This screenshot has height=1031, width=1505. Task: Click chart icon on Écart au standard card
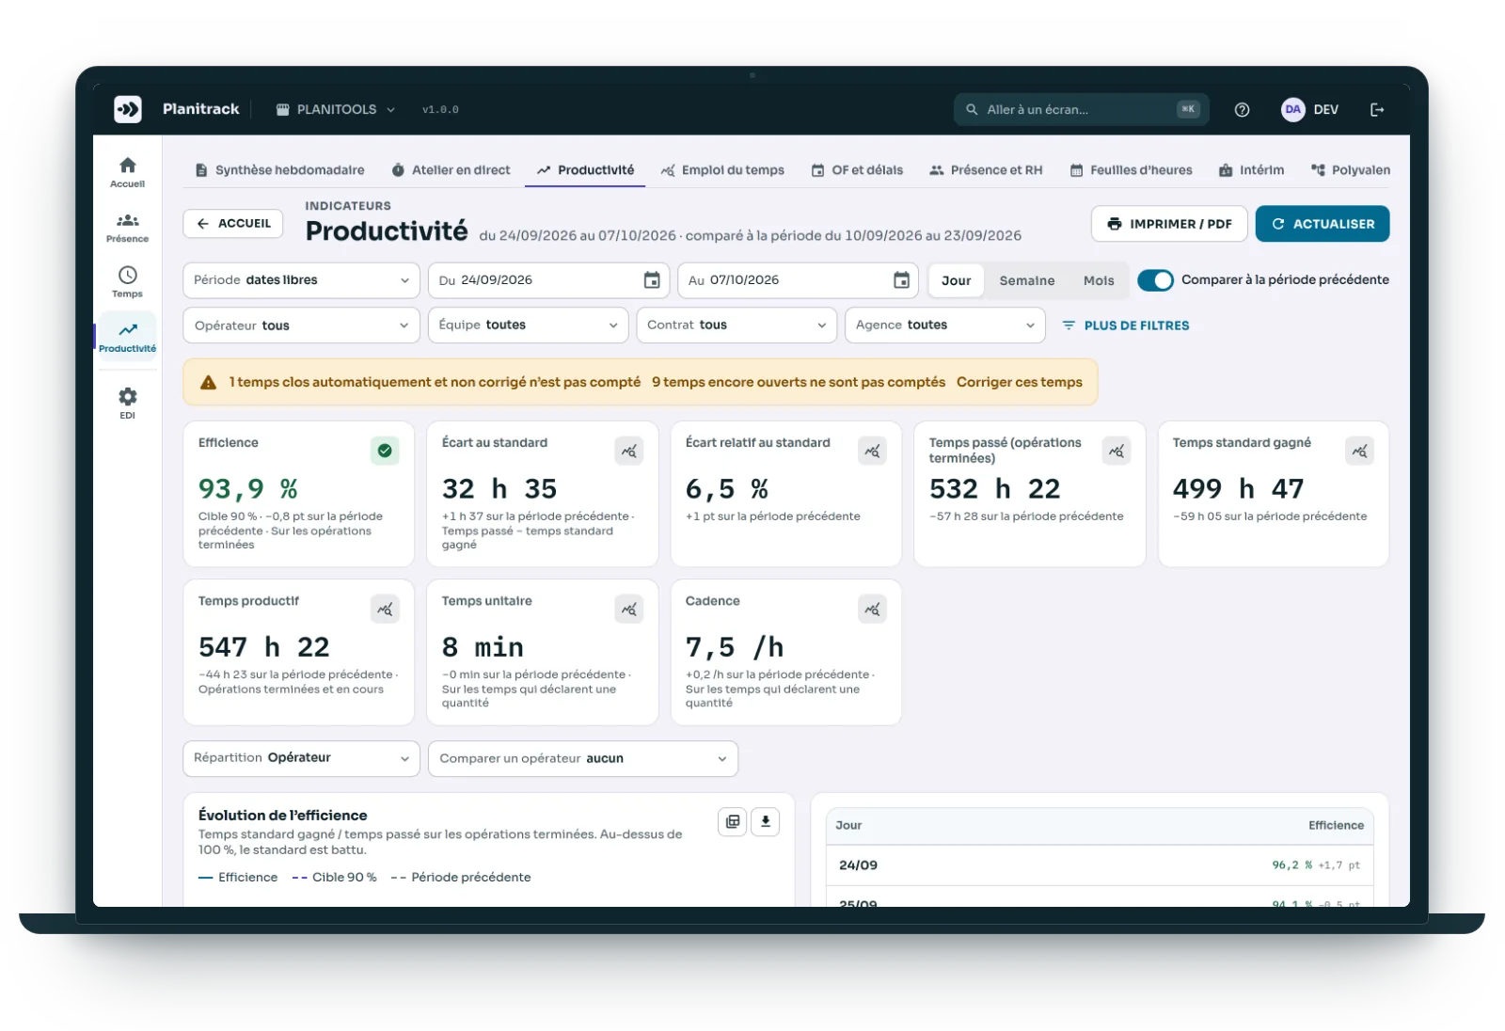click(629, 451)
